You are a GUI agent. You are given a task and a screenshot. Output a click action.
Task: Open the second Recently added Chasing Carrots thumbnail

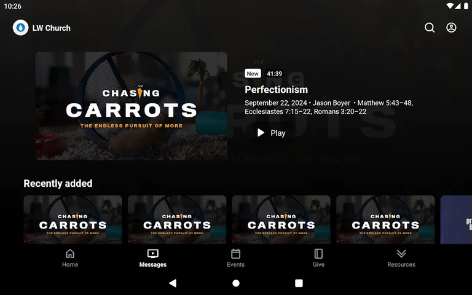(x=177, y=220)
